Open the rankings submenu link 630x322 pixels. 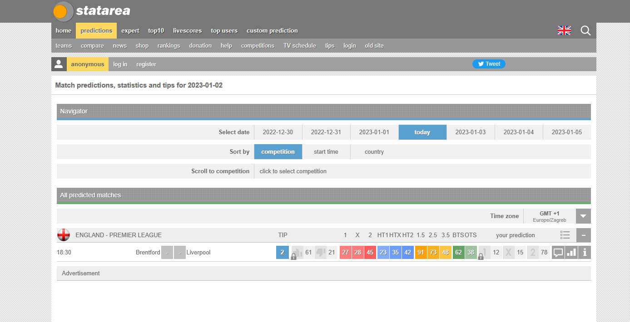tap(169, 45)
